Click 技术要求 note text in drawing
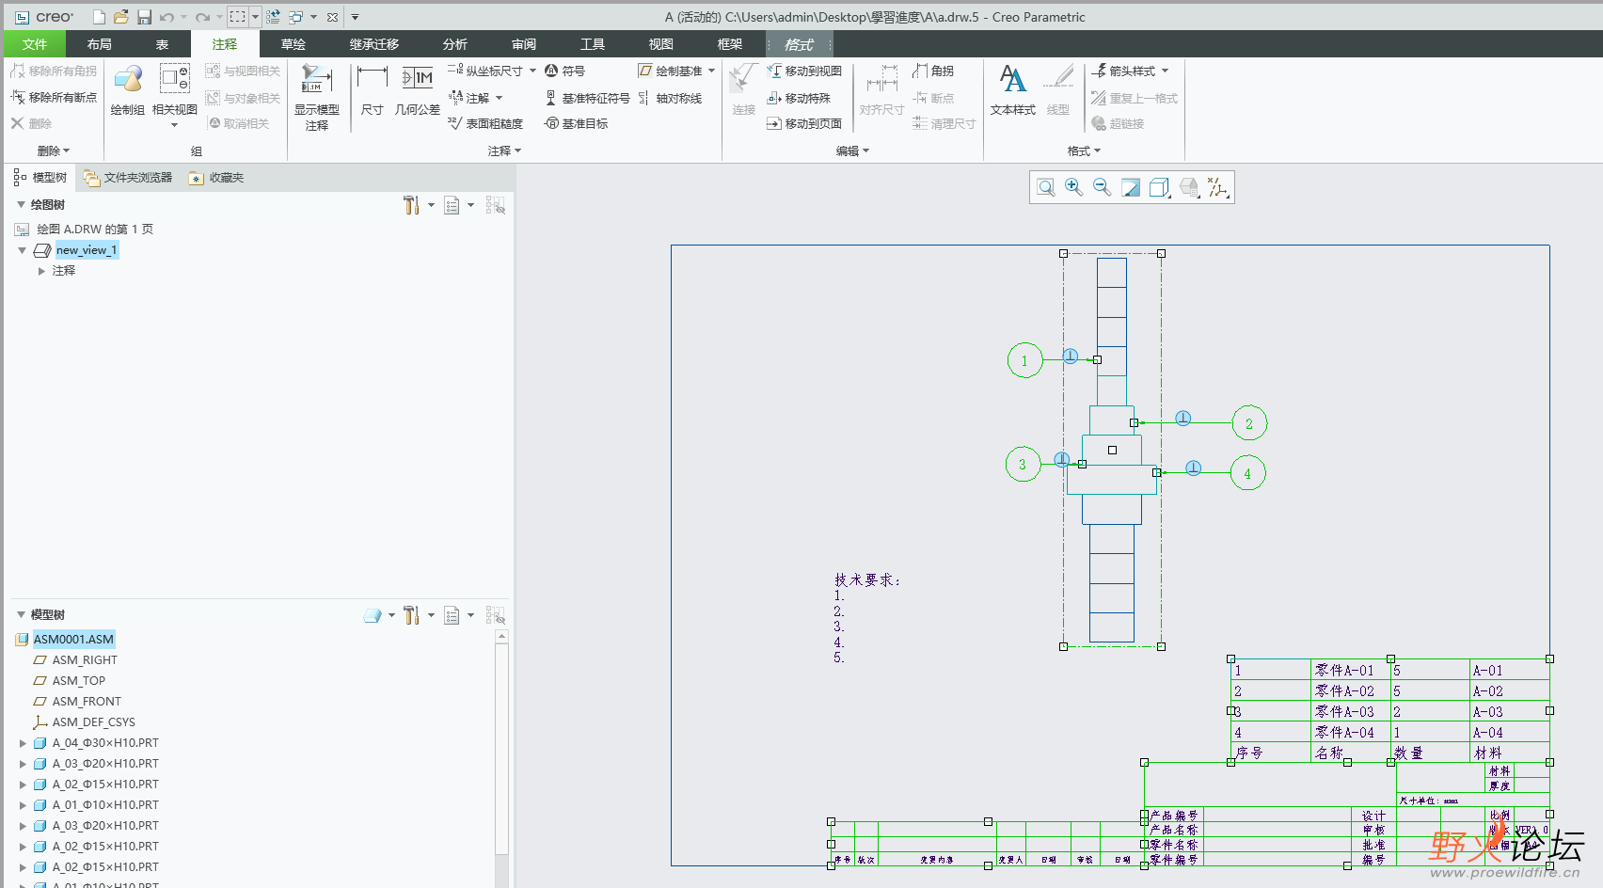 point(866,580)
